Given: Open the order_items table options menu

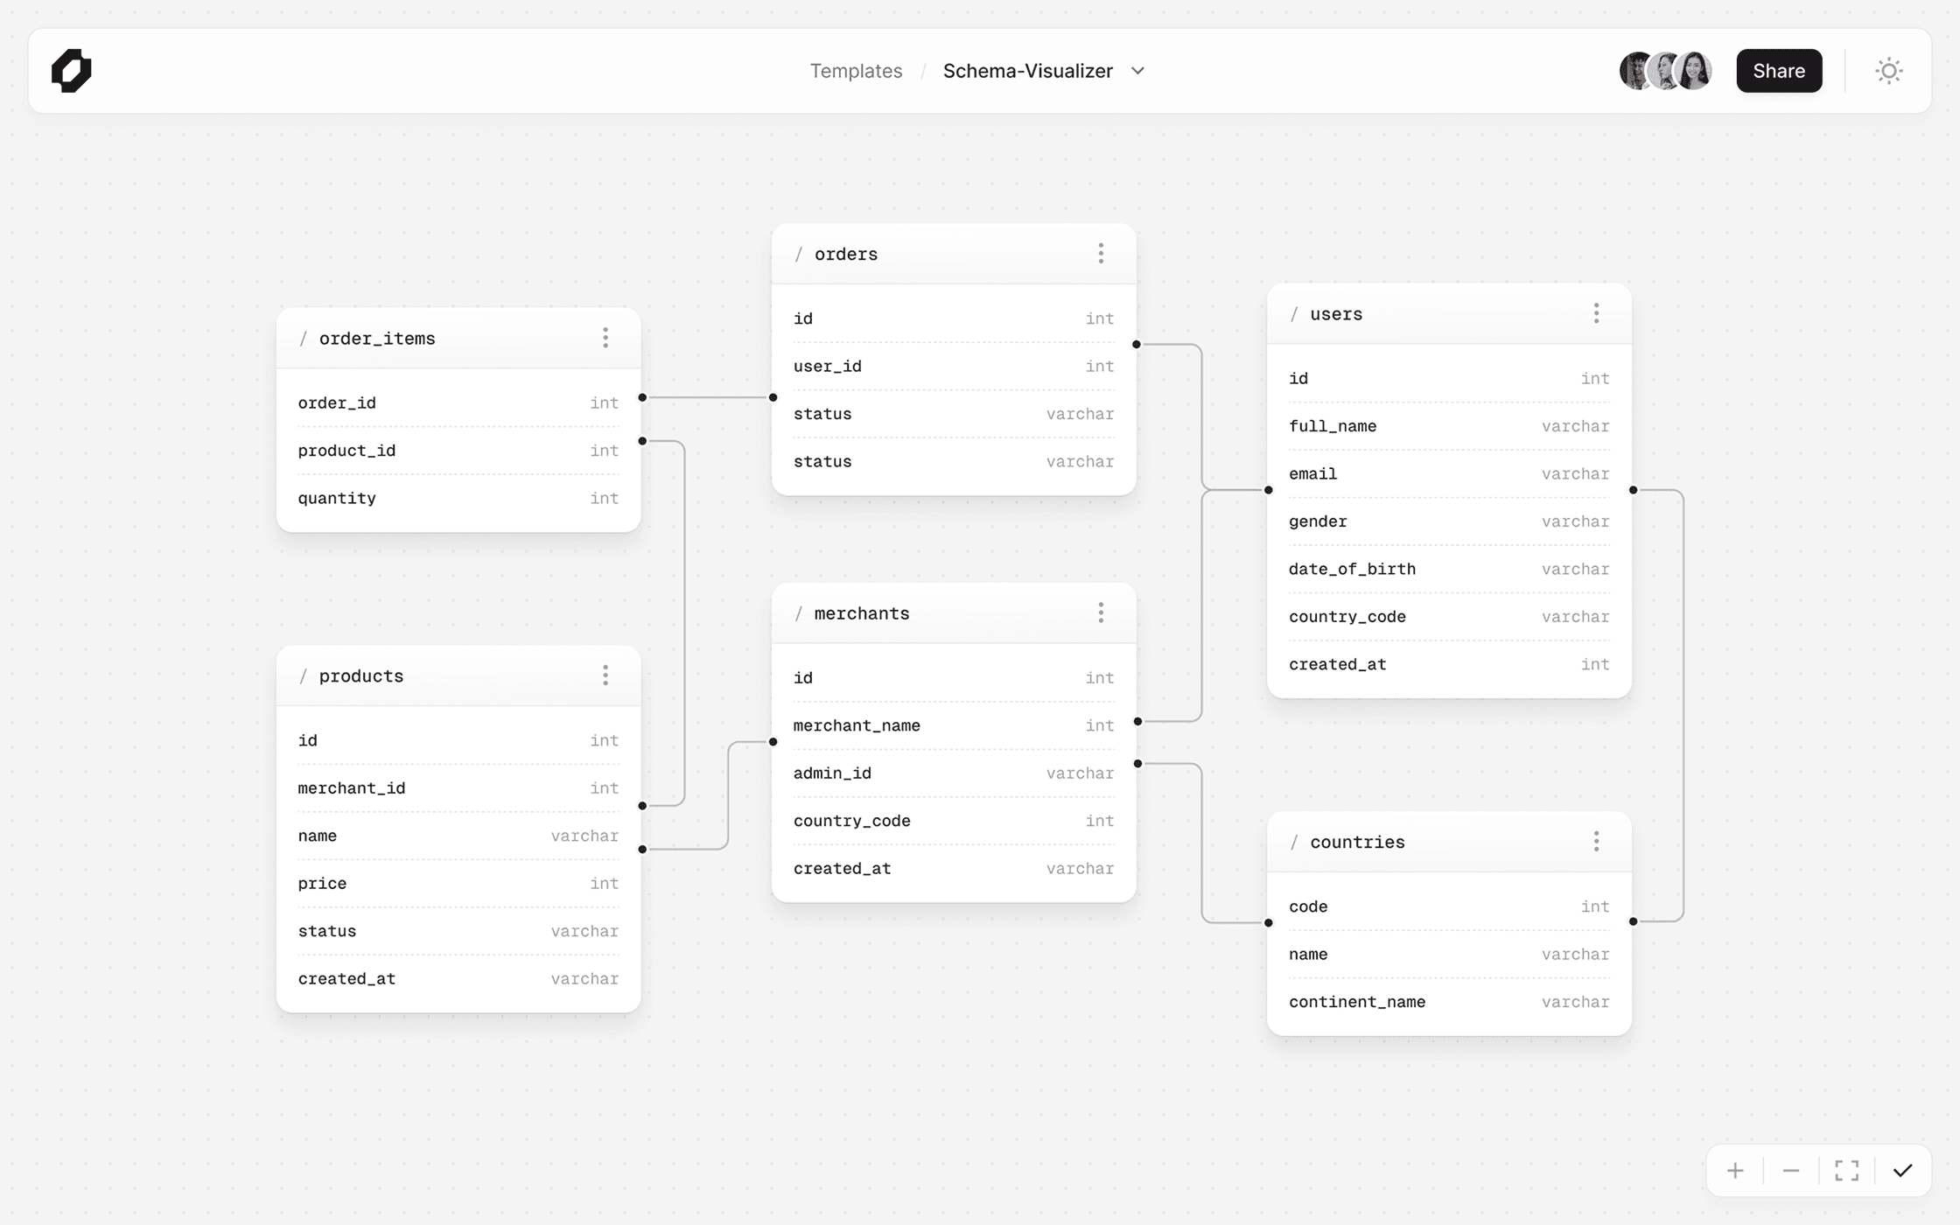Looking at the screenshot, I should pos(605,339).
